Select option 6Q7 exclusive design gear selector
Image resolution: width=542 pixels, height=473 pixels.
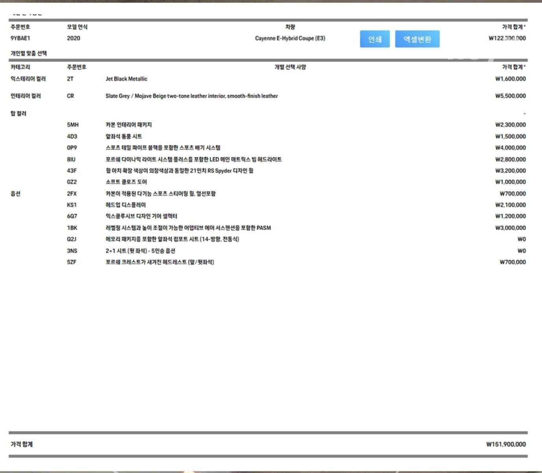coord(296,216)
